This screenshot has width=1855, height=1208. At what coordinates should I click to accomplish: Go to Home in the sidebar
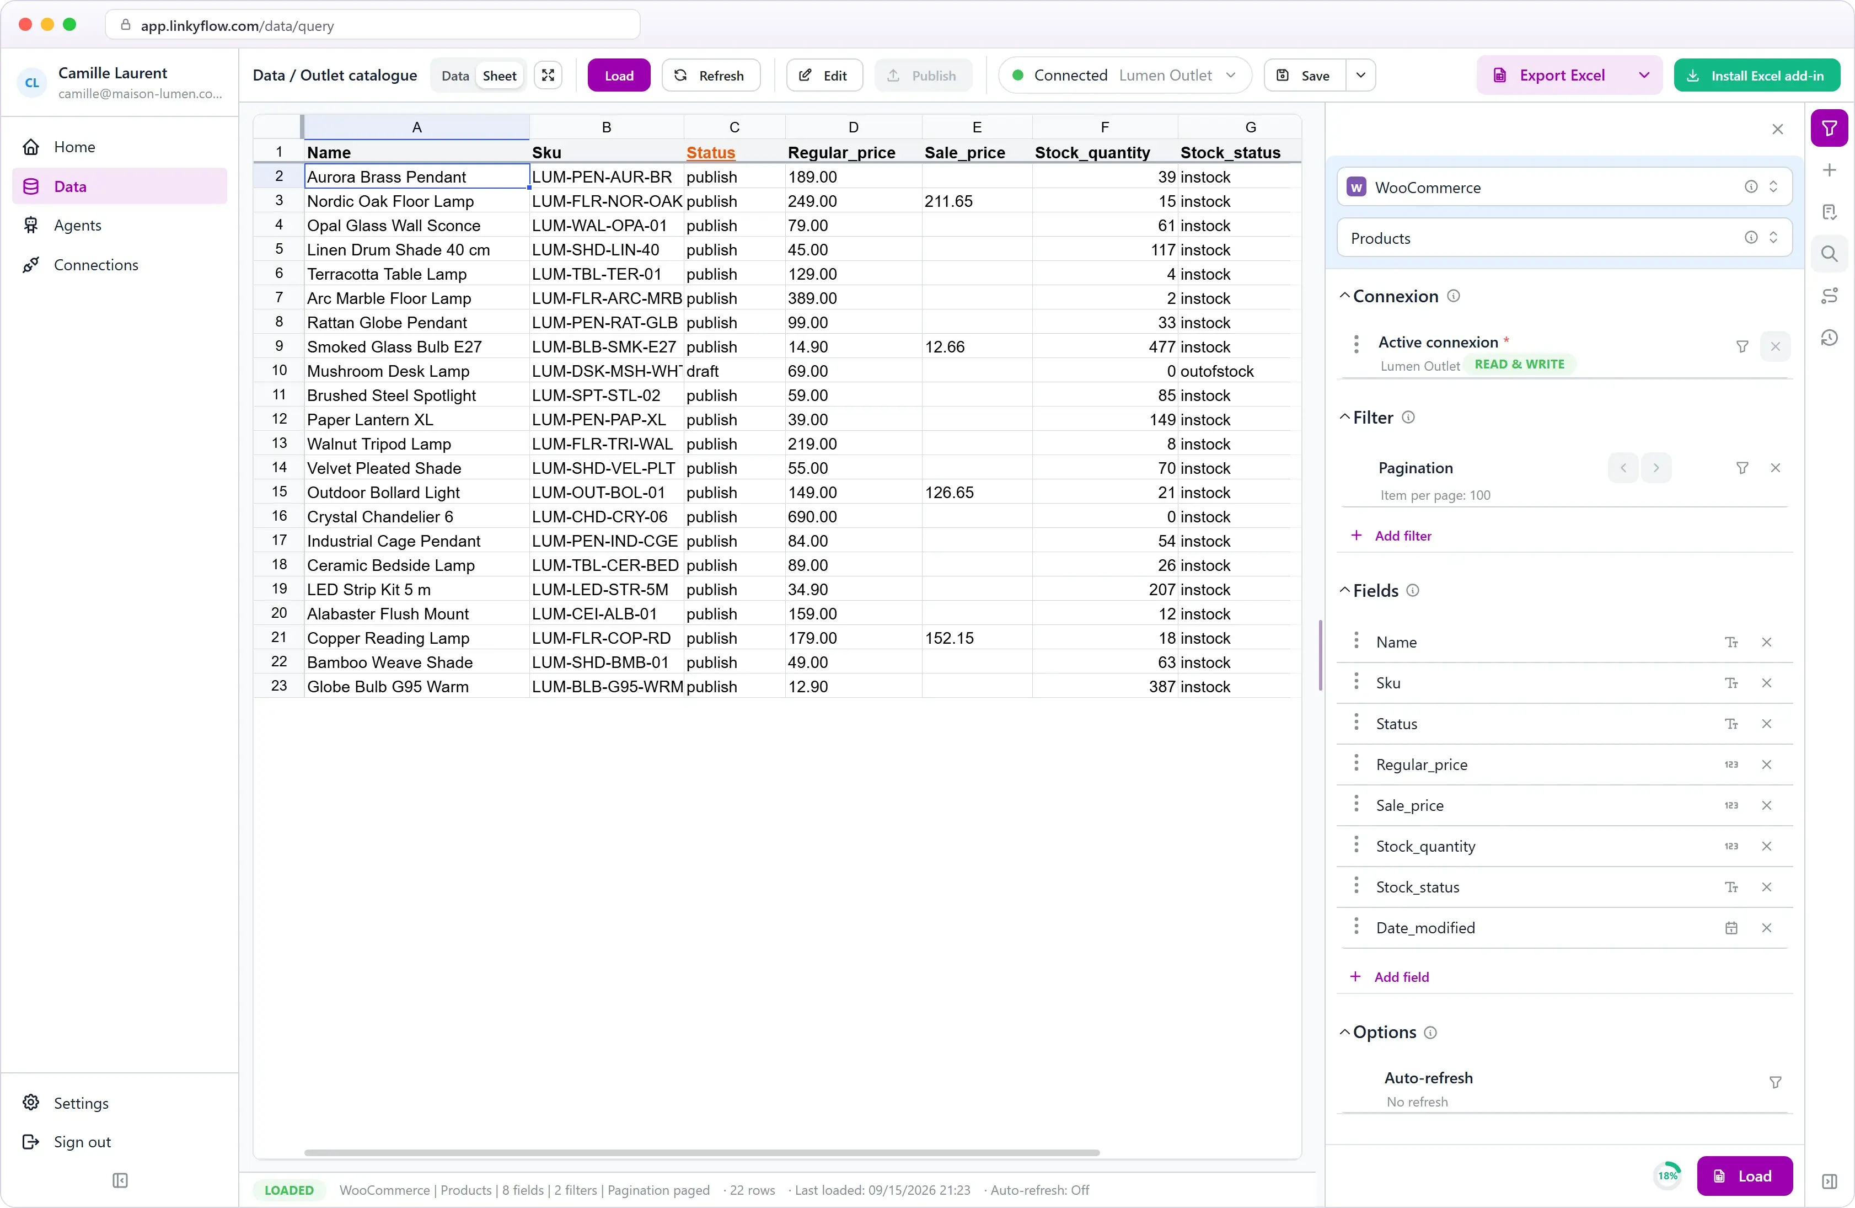click(x=119, y=147)
